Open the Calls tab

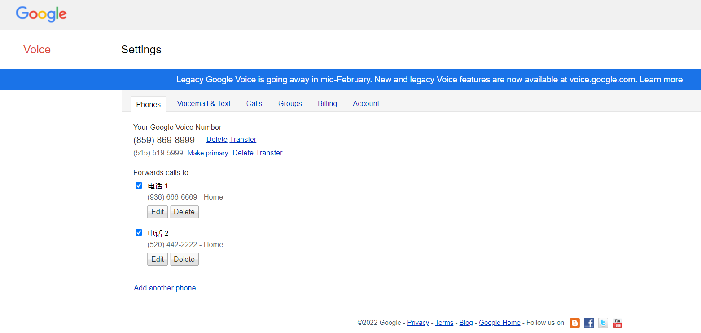point(254,103)
